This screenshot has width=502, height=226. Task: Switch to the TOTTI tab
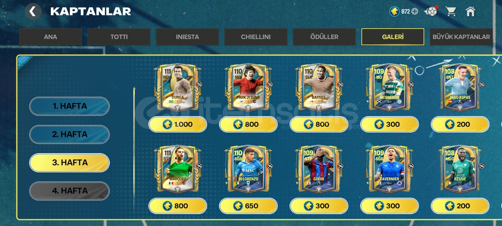[119, 37]
